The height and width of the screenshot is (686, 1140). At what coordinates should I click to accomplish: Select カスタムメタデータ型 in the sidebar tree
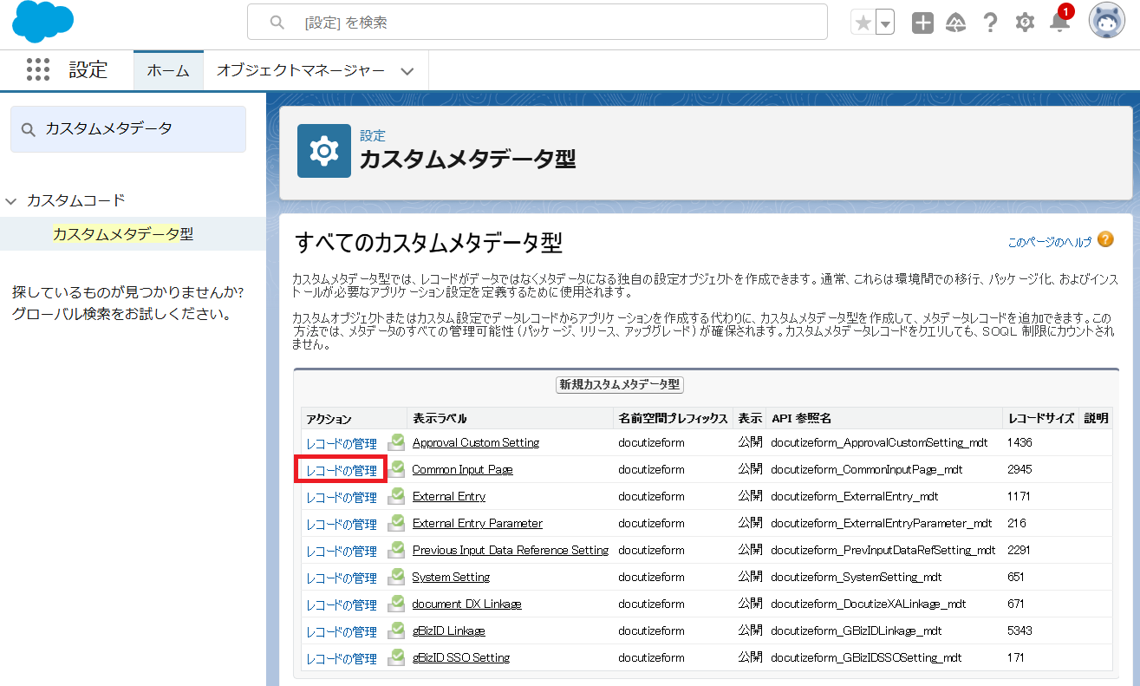pyautogui.click(x=123, y=234)
